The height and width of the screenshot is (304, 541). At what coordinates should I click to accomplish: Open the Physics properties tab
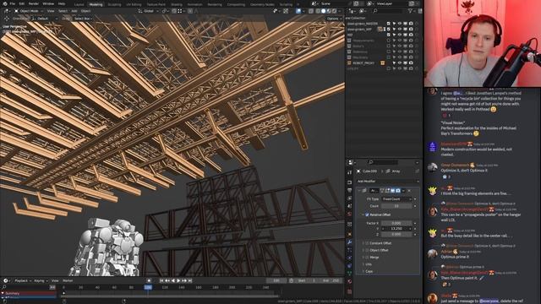(349, 258)
